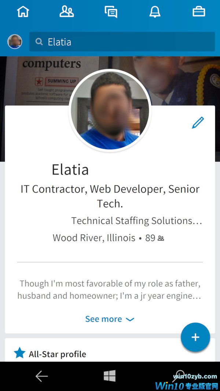Open the Home feed icon
The width and height of the screenshot is (220, 391).
tap(23, 12)
